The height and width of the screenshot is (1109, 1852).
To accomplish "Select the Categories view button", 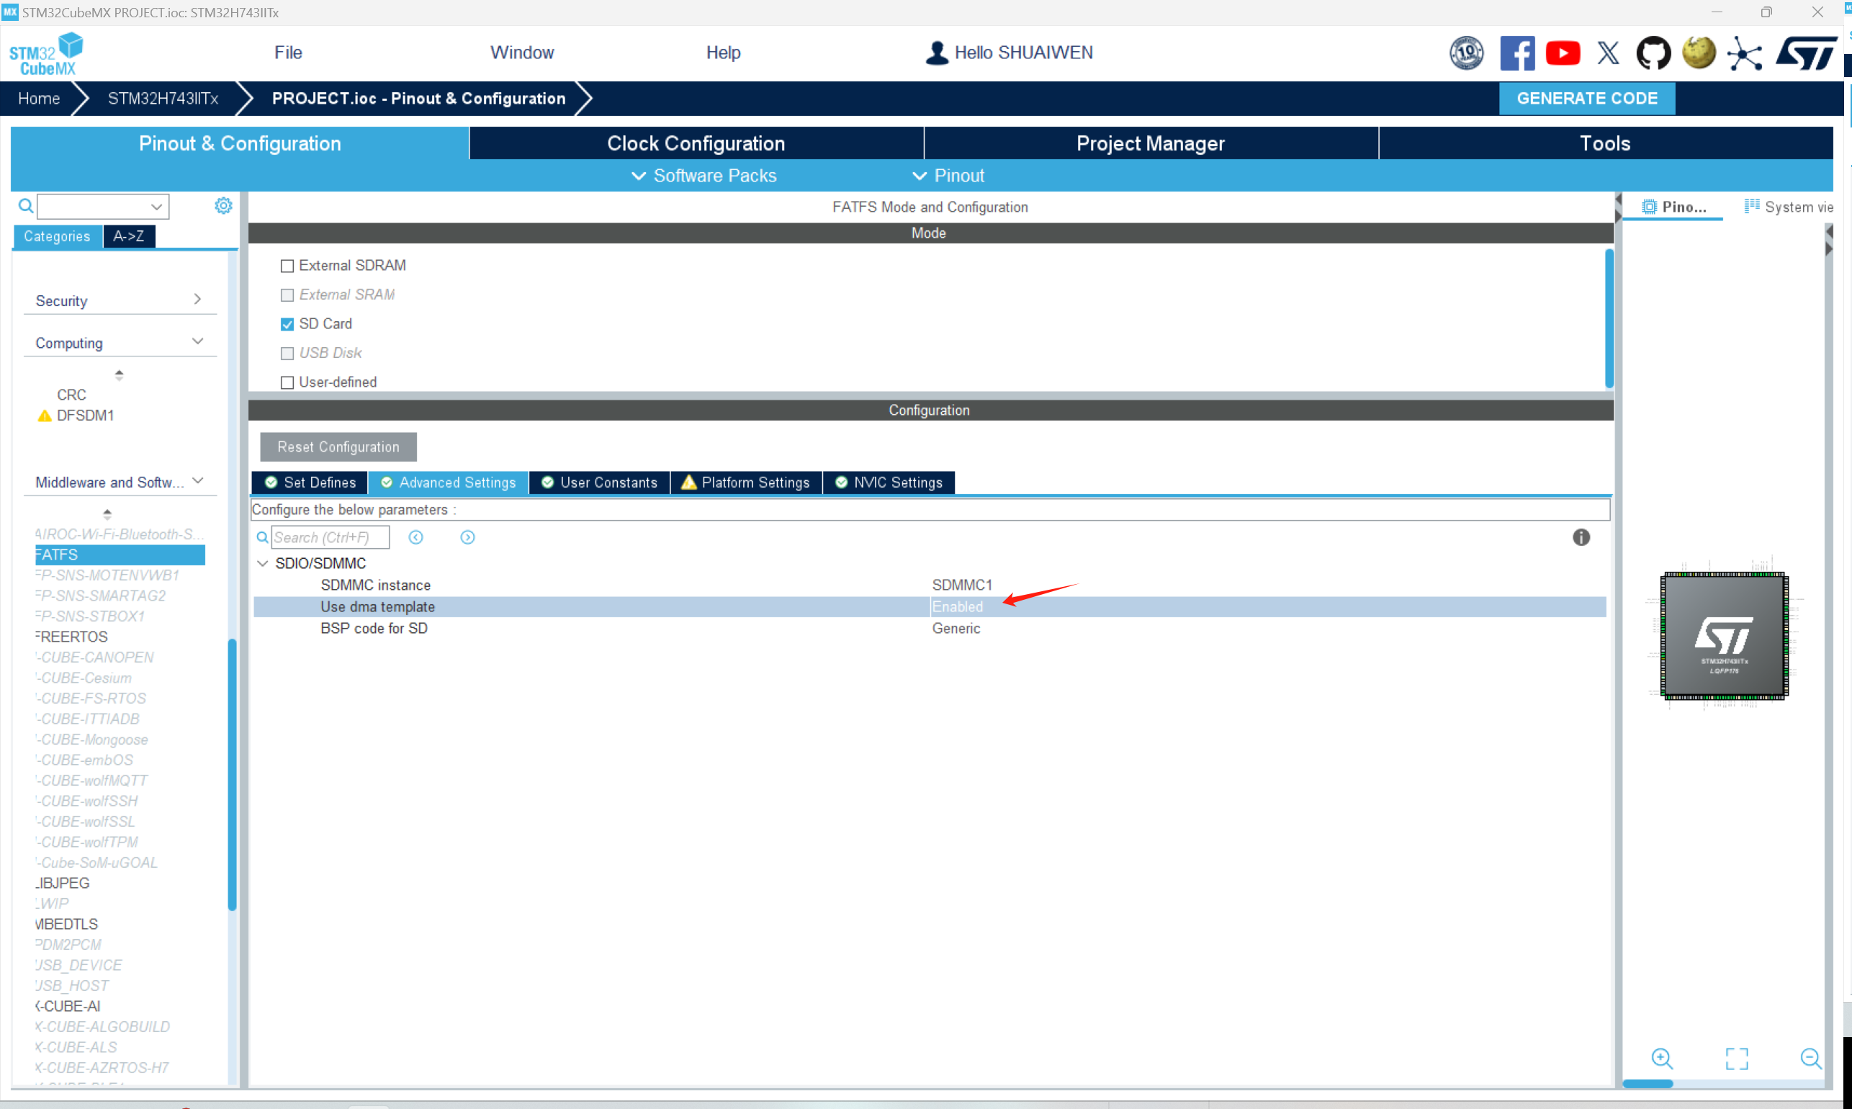I will [x=58, y=236].
